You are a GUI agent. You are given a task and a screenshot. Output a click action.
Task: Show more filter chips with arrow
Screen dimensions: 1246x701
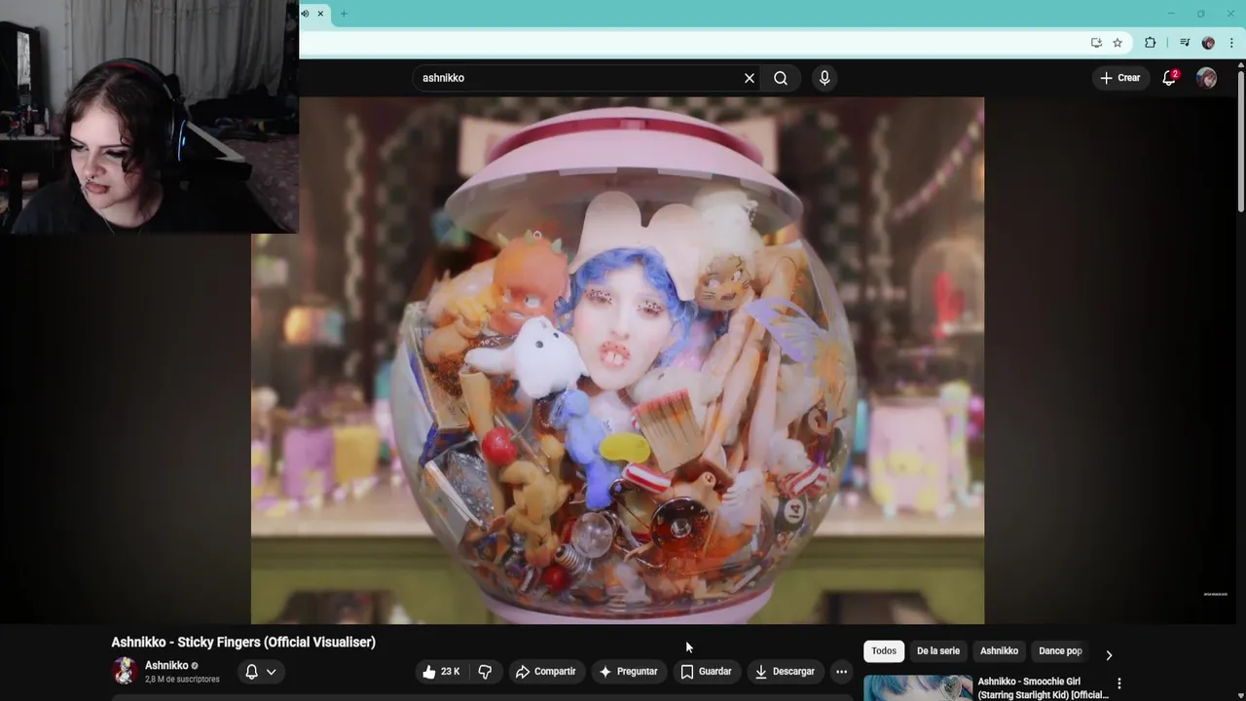tap(1108, 655)
